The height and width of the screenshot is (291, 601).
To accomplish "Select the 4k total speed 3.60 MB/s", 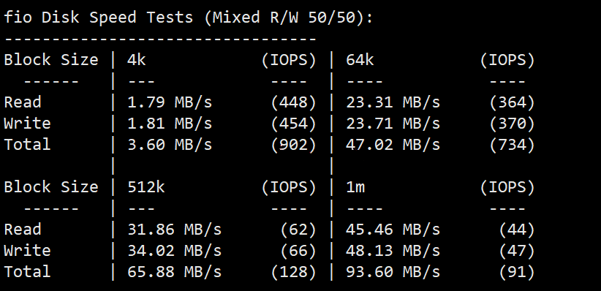I will coord(170,145).
